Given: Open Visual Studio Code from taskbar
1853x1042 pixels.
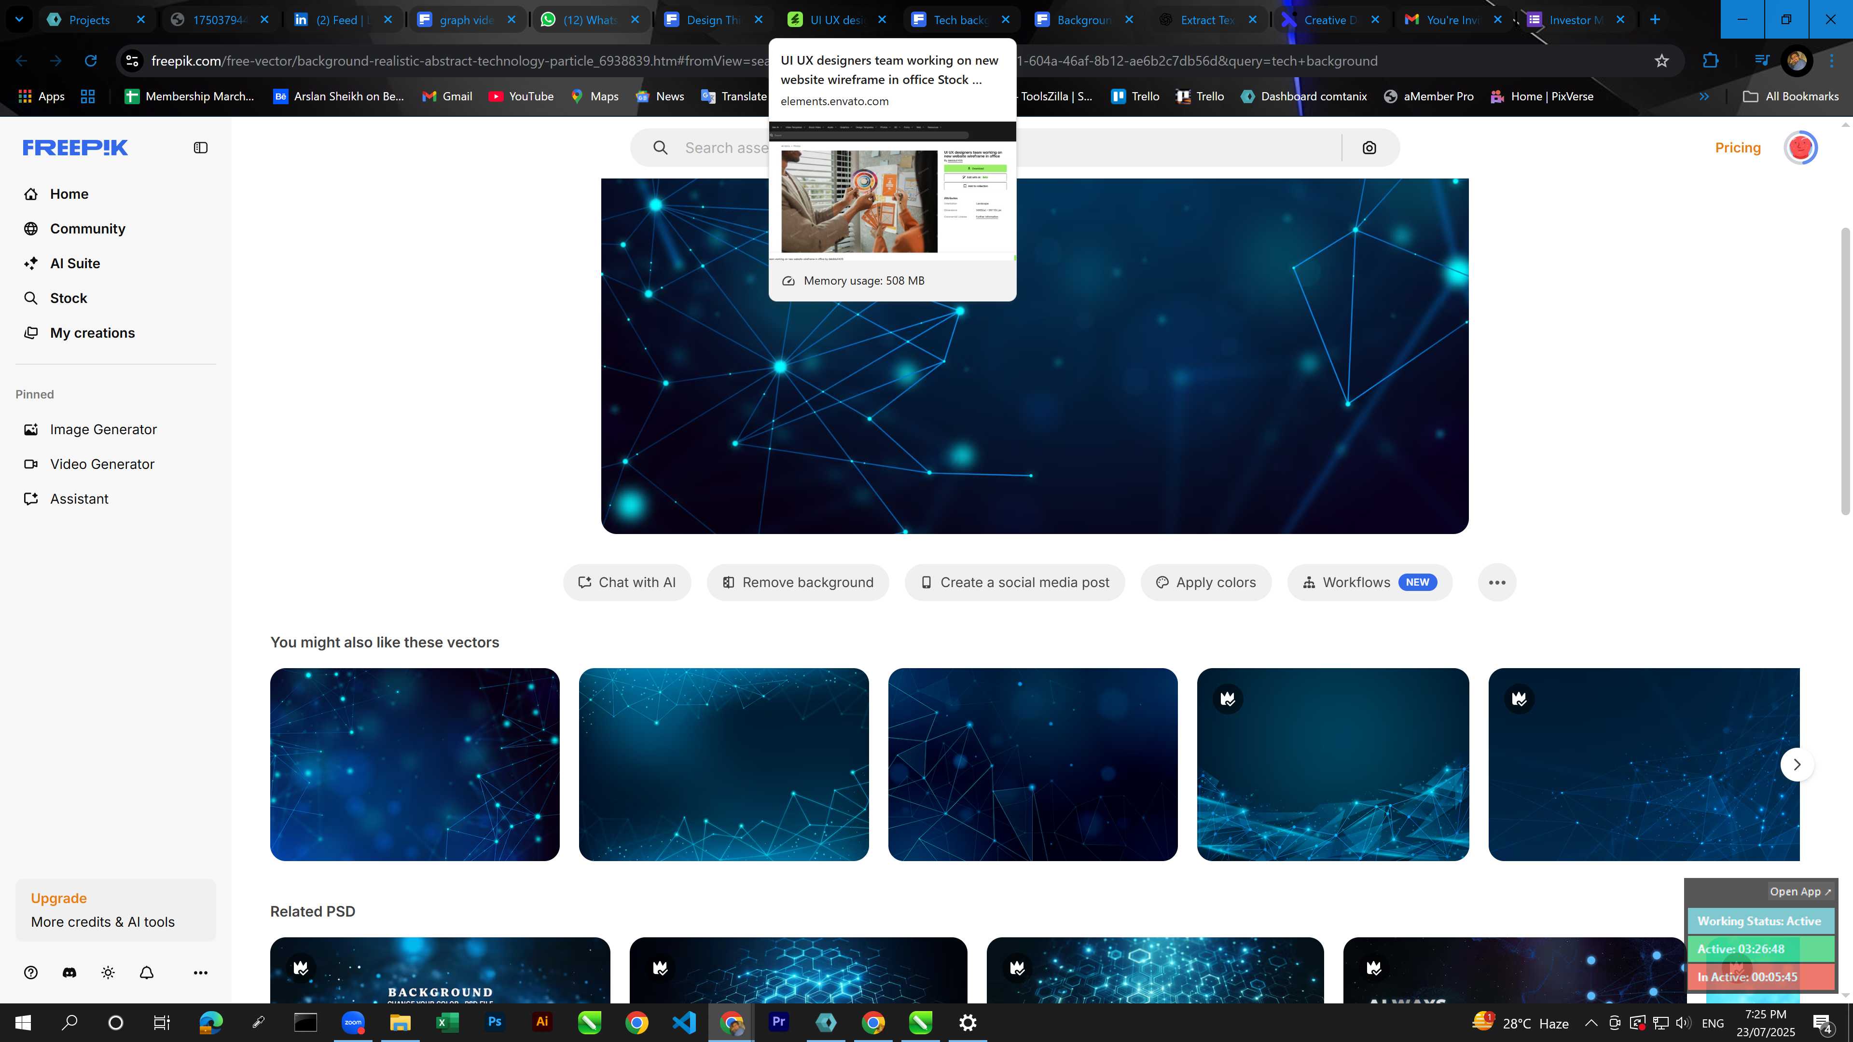Looking at the screenshot, I should [x=683, y=1023].
